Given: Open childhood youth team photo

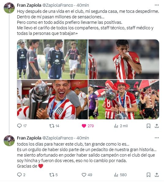Looking at the screenshot, I should click(52, 59).
